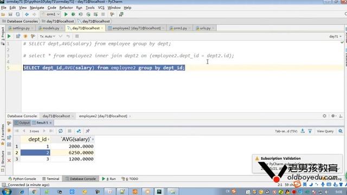The width and height of the screenshot is (347, 195).
Task: Switch to orm1.py editor tab
Action: tap(180, 28)
